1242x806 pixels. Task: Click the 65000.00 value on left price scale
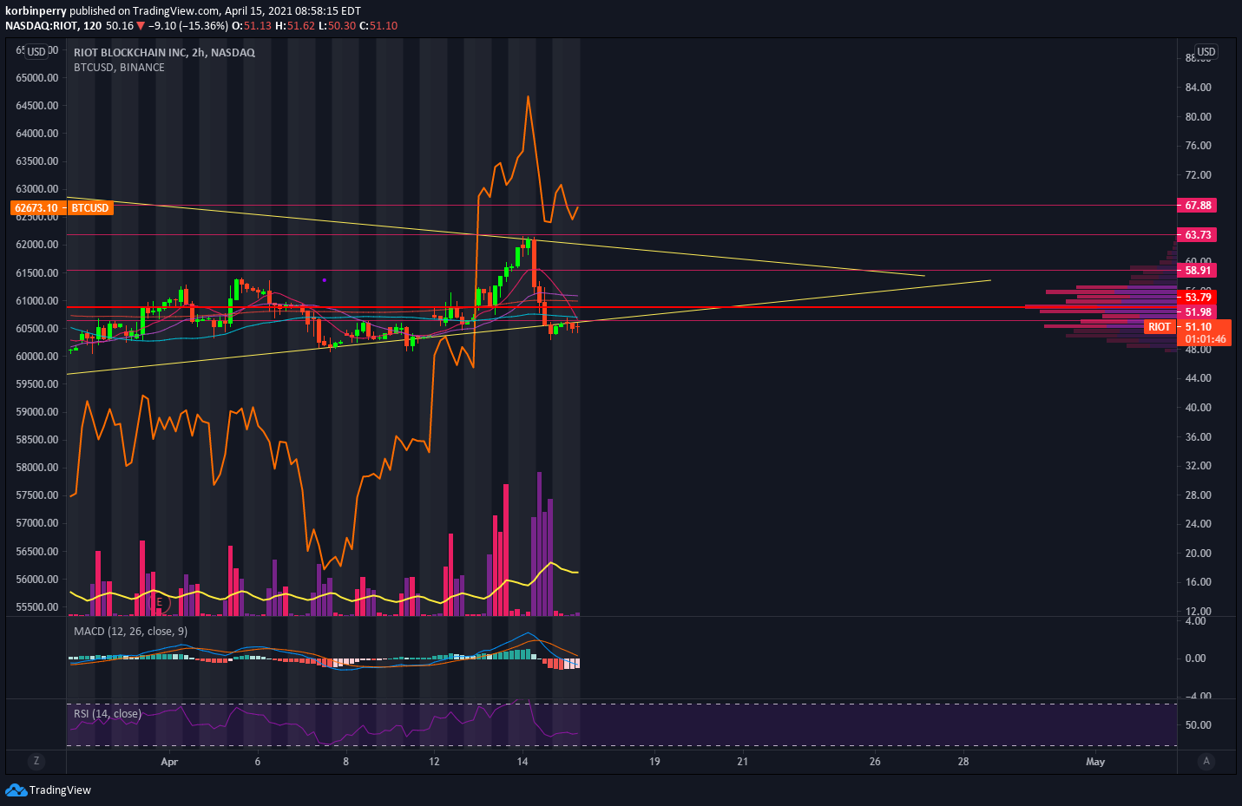(37, 78)
